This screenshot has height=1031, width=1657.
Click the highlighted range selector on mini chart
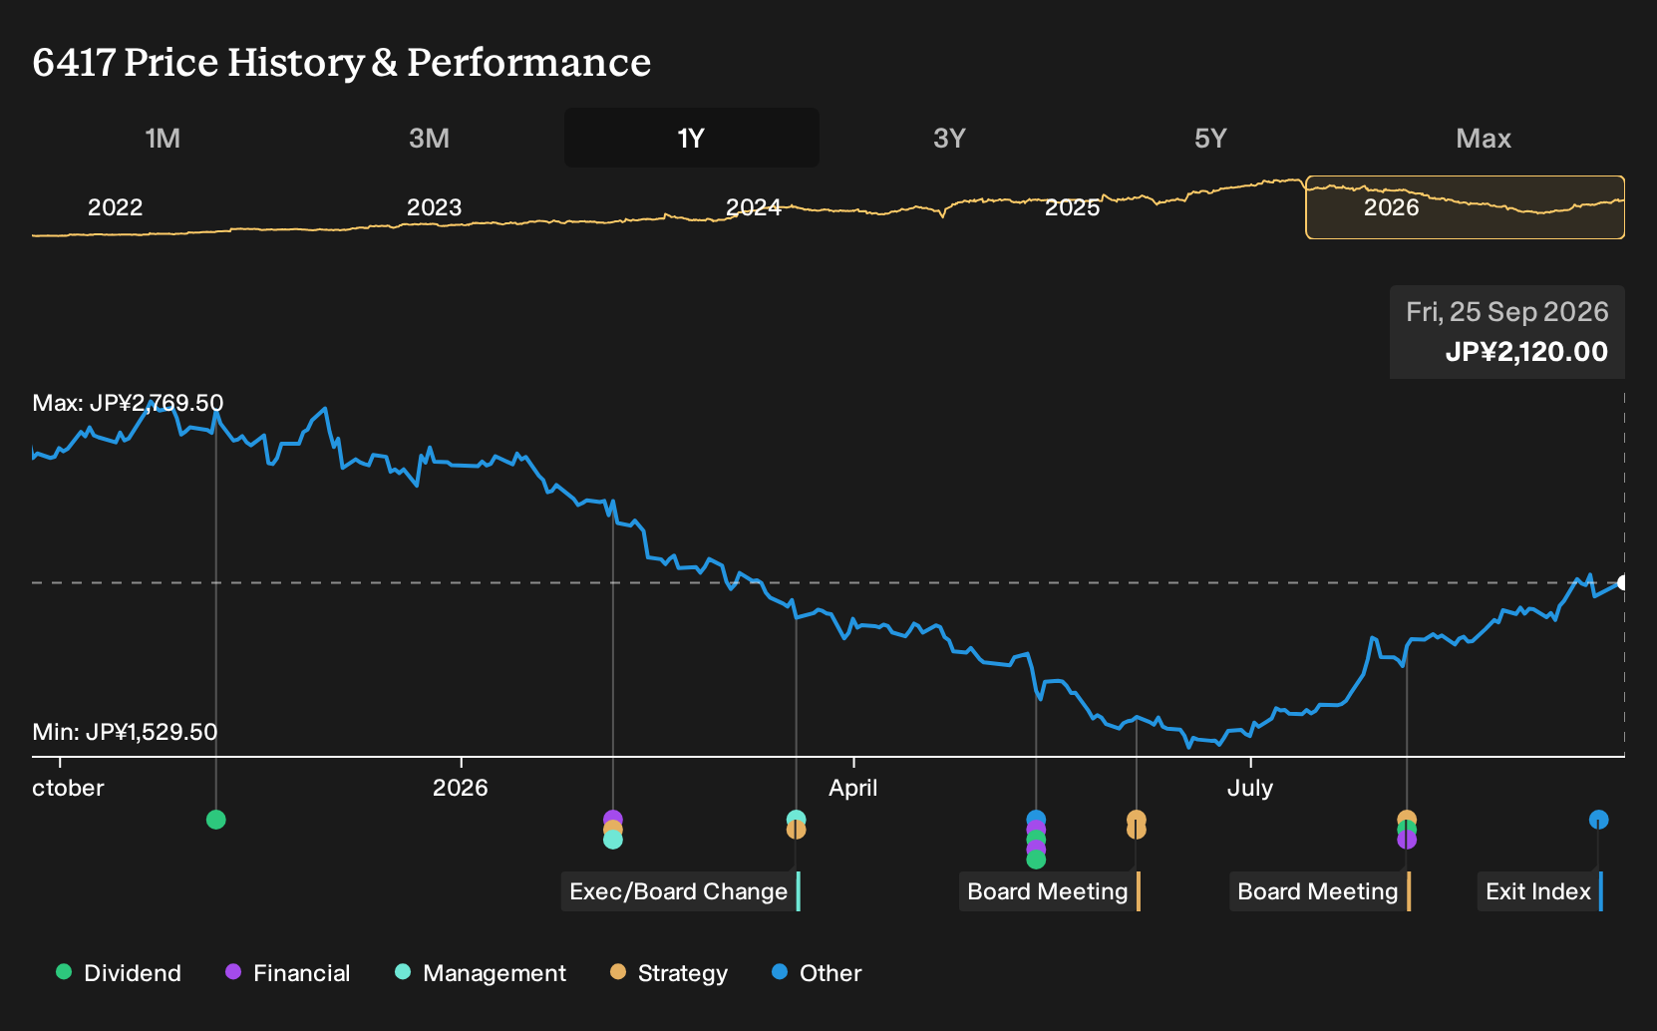point(1466,207)
